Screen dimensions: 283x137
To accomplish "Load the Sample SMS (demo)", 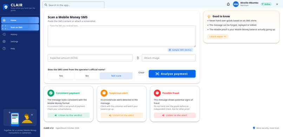I will [180, 50].
